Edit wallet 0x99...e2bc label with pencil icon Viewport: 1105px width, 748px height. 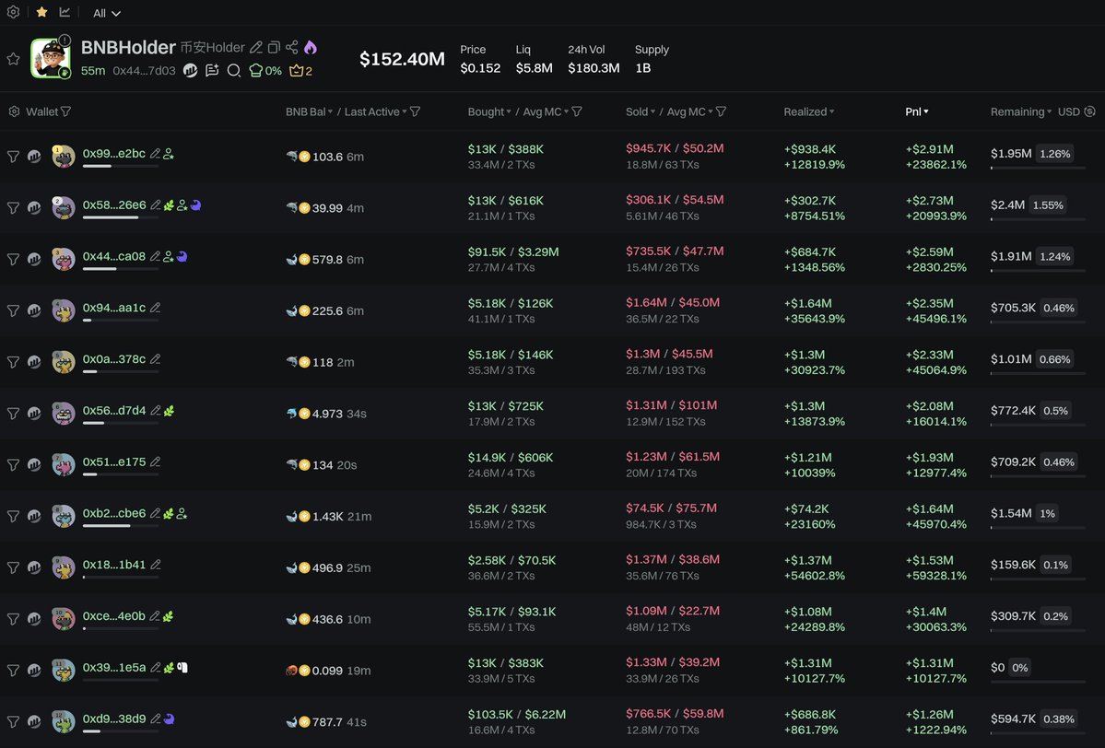[x=155, y=154]
